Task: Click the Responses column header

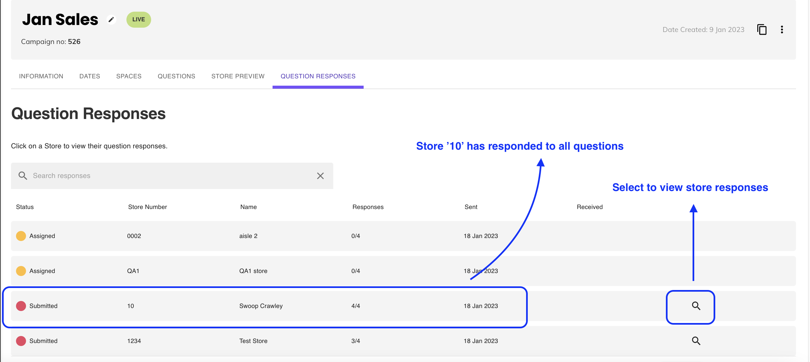Action: click(x=368, y=207)
